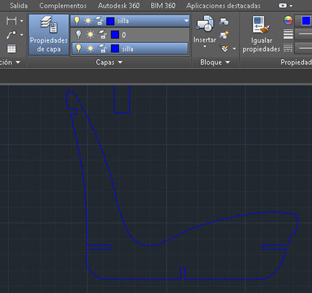Expand the annotation panel arrow at left
312x293 pixels.
(x=18, y=62)
